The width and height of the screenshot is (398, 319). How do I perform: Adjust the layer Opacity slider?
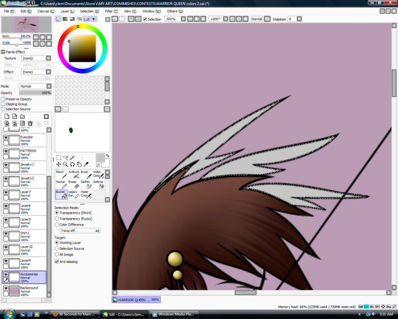coord(35,93)
